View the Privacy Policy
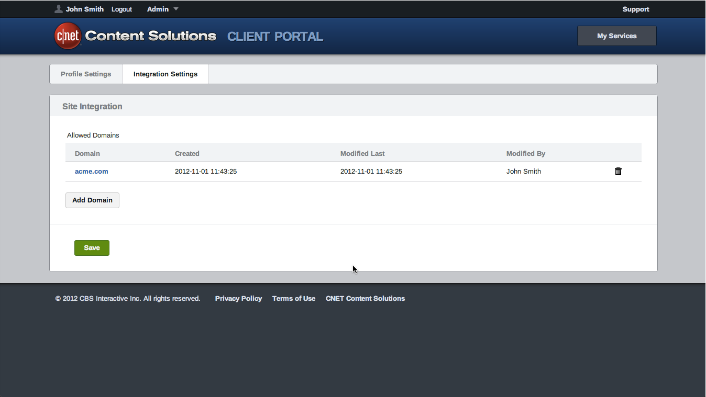The width and height of the screenshot is (706, 397). 238,299
